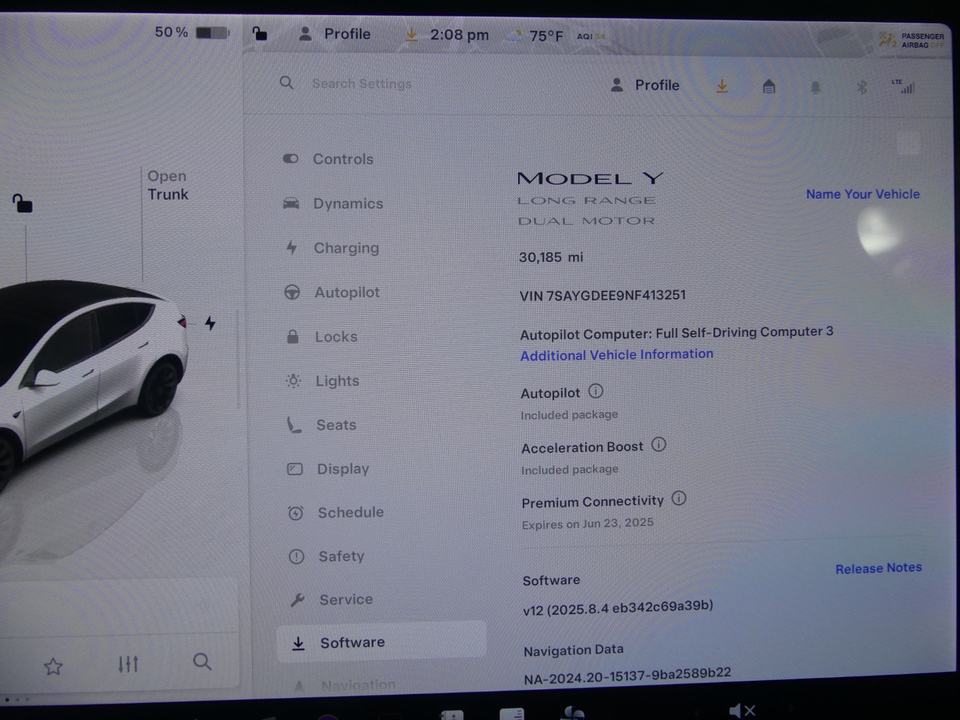Viewport: 960px width, 720px height.
Task: Tap the Bluetooth icon in settings header
Action: coord(861,87)
